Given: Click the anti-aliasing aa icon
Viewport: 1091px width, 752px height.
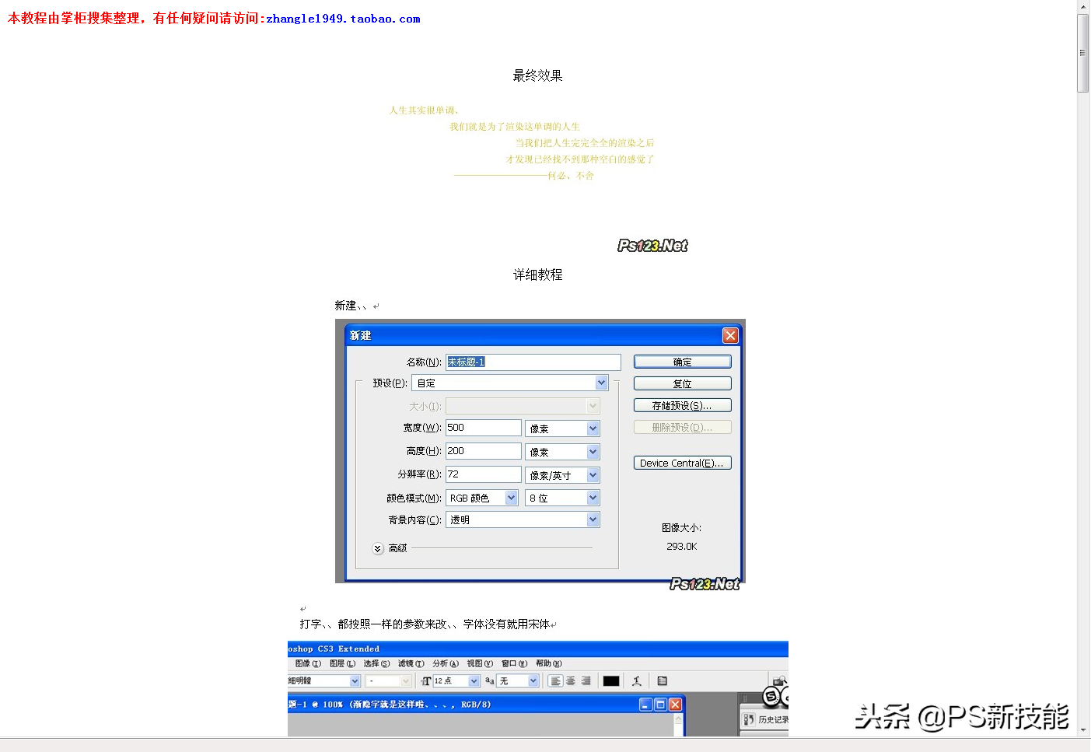Looking at the screenshot, I should [x=489, y=681].
